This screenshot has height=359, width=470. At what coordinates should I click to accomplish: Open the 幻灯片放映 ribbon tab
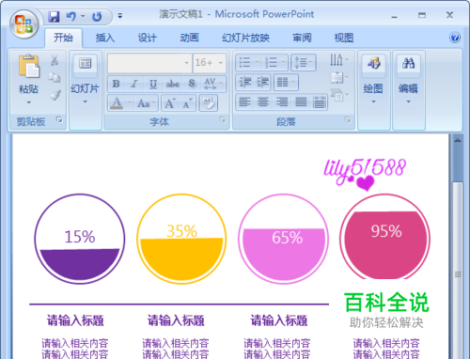coord(245,38)
